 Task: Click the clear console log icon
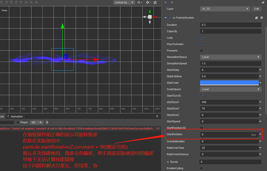coord(47,122)
